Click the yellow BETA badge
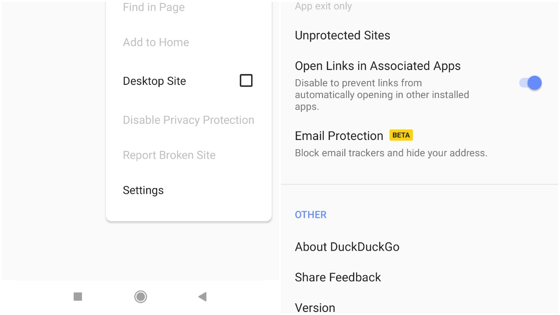560x315 pixels. coord(401,135)
